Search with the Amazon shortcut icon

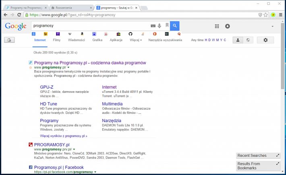[82, 34]
